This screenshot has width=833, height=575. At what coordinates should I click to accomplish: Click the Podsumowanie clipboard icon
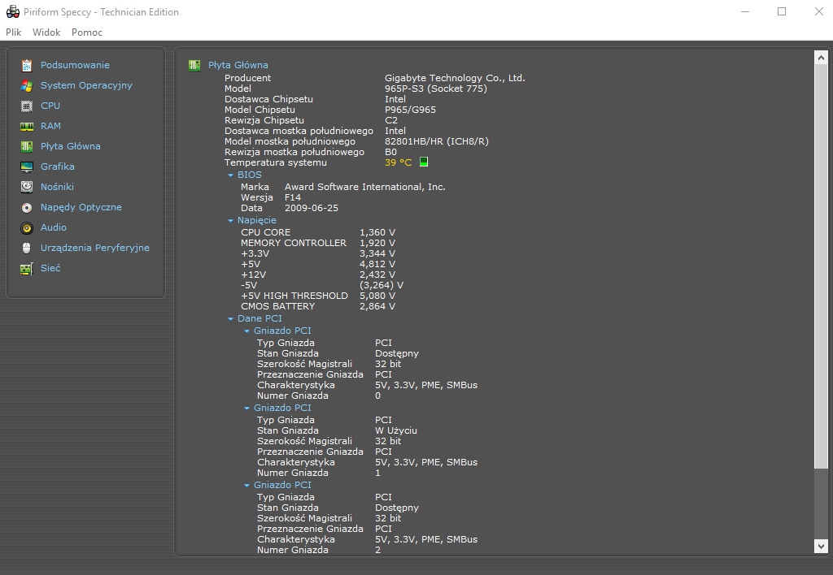coord(27,65)
